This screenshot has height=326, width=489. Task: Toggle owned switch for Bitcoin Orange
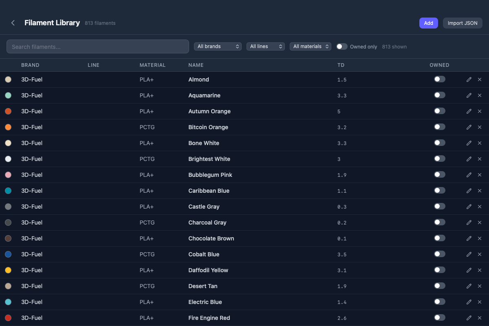pos(440,127)
